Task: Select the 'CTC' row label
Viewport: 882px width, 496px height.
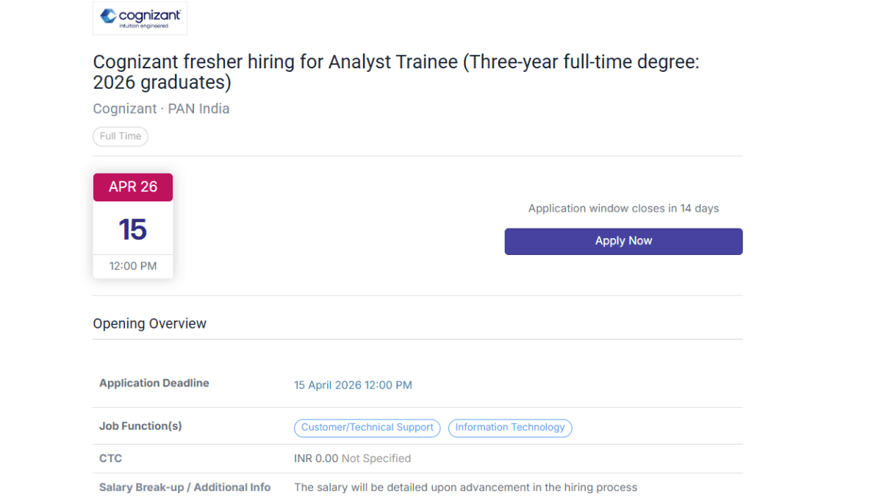Action: (110, 458)
